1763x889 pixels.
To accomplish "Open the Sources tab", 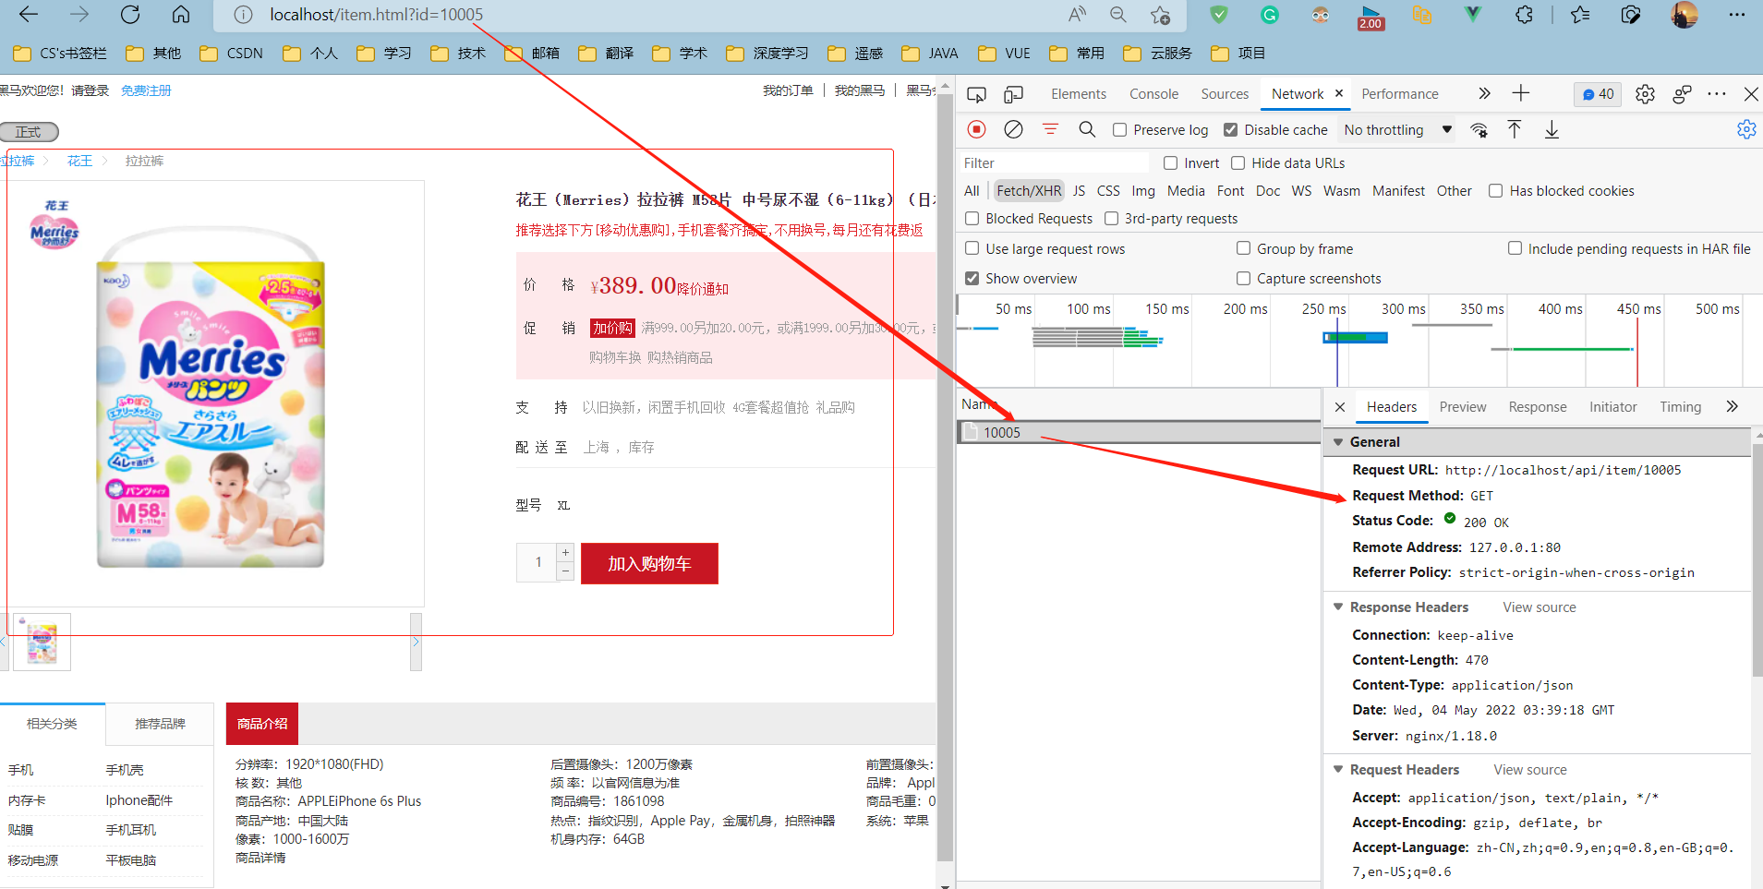I will (x=1225, y=94).
